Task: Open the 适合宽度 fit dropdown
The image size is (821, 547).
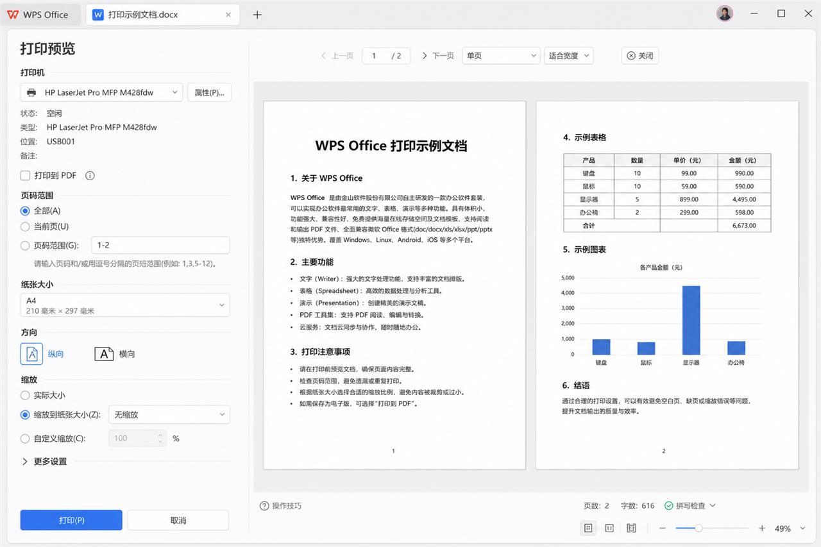Action: (x=568, y=56)
